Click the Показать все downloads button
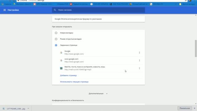 click(185, 108)
